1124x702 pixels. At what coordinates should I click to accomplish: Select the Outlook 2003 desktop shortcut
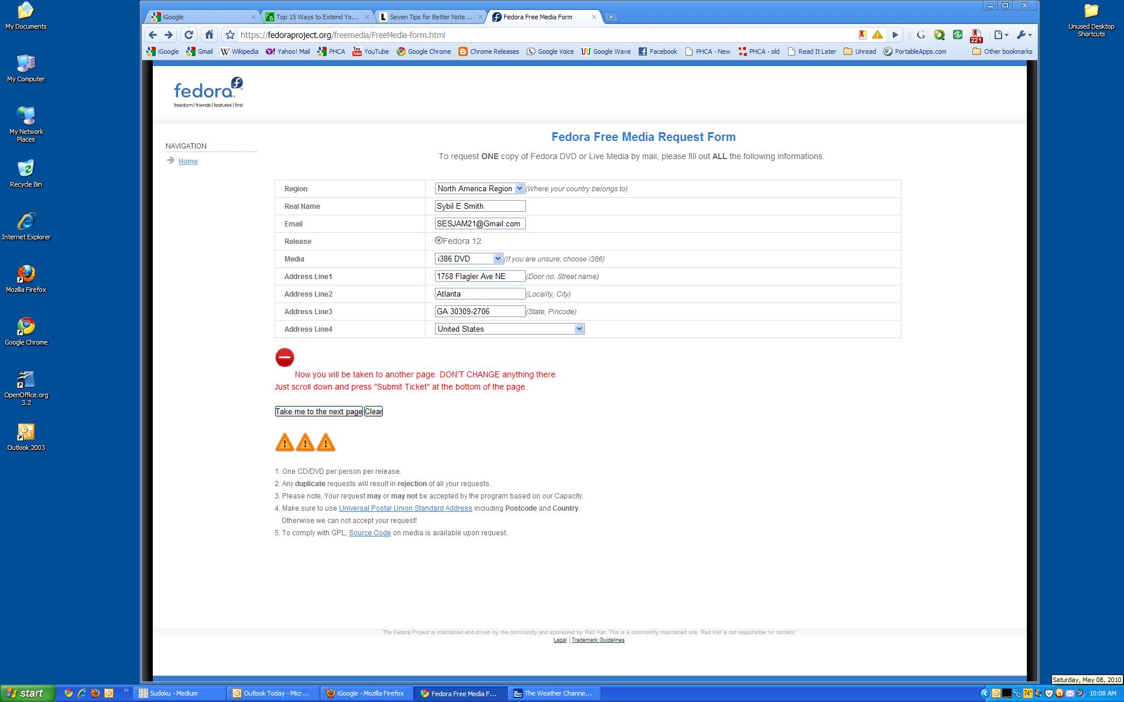click(x=26, y=437)
